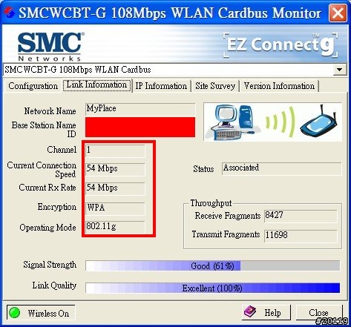Click the Throughput group label

click(x=211, y=203)
